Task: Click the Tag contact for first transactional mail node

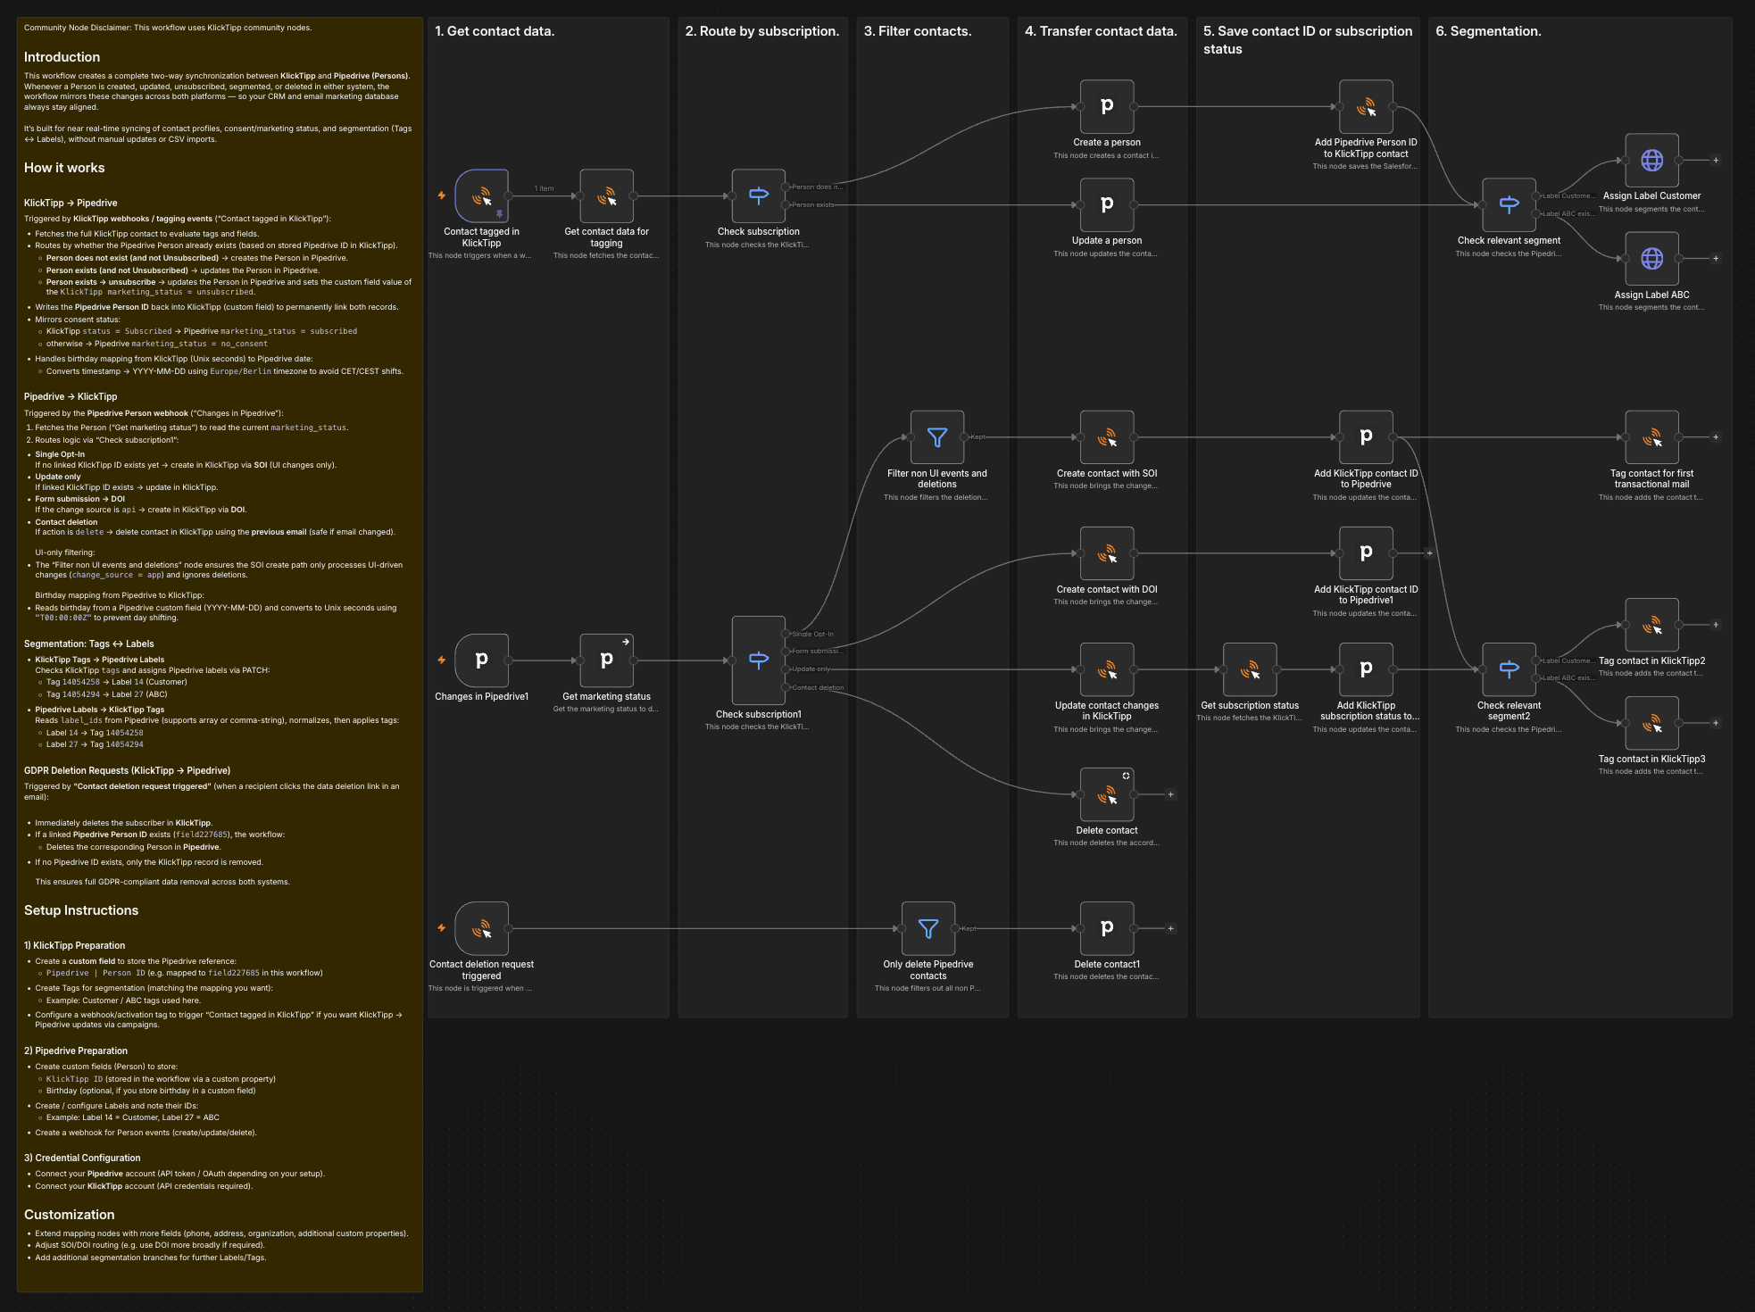Action: (x=1651, y=437)
